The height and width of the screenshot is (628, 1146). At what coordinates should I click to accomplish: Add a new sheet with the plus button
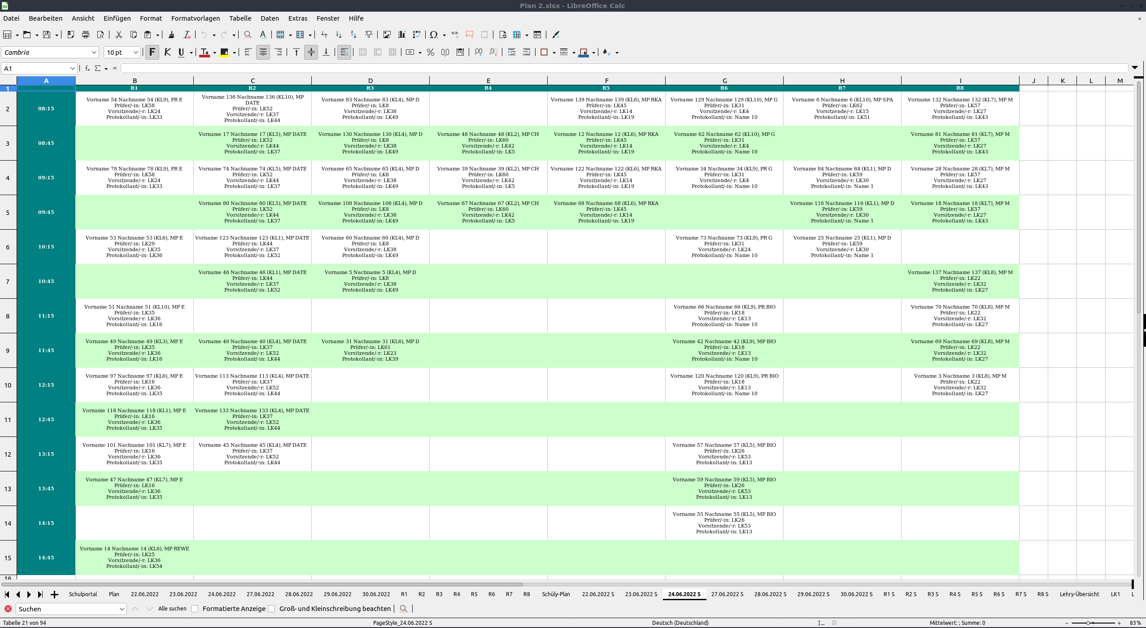point(55,594)
